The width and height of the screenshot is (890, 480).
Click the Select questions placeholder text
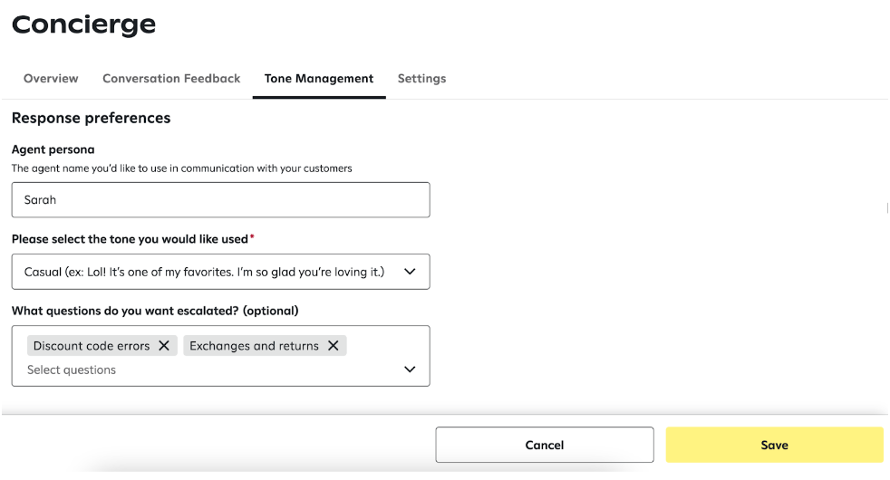pyautogui.click(x=72, y=370)
